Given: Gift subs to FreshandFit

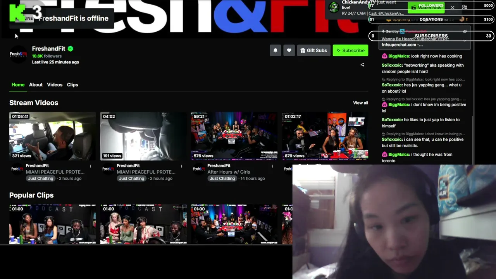Looking at the screenshot, I should (313, 50).
